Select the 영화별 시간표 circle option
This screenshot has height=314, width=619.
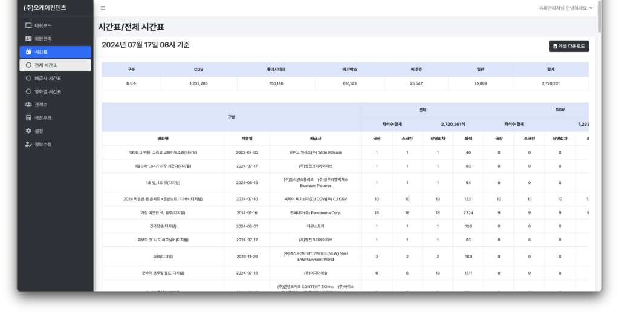click(x=28, y=91)
